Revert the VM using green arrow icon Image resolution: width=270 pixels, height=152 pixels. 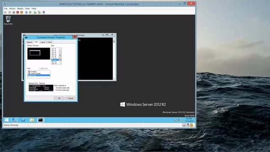pos(39,12)
